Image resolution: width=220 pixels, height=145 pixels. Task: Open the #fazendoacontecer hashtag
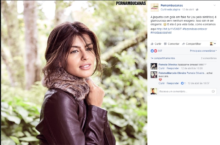pyautogui.click(x=195, y=29)
